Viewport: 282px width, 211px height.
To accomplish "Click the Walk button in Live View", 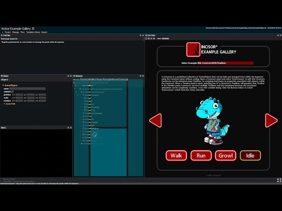I will [x=176, y=156].
